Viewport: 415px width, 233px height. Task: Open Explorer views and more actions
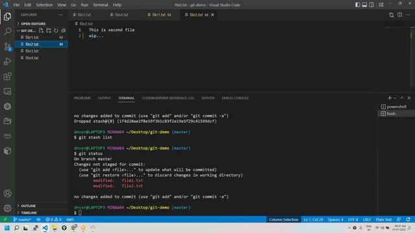point(60,15)
